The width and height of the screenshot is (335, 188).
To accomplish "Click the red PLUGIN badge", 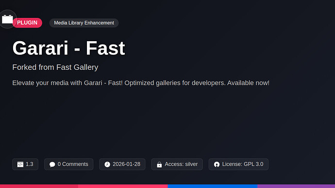I will (27, 23).
